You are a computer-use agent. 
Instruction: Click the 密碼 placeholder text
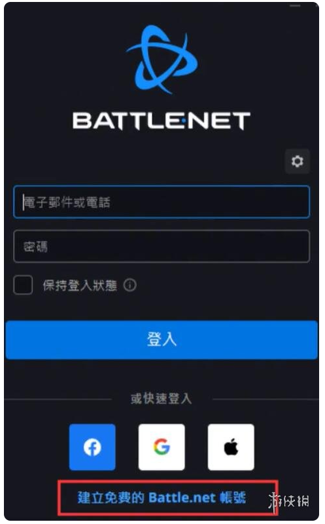pos(35,247)
